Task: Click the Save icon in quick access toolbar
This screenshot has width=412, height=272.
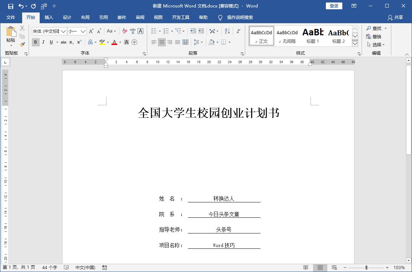Action: [10, 6]
